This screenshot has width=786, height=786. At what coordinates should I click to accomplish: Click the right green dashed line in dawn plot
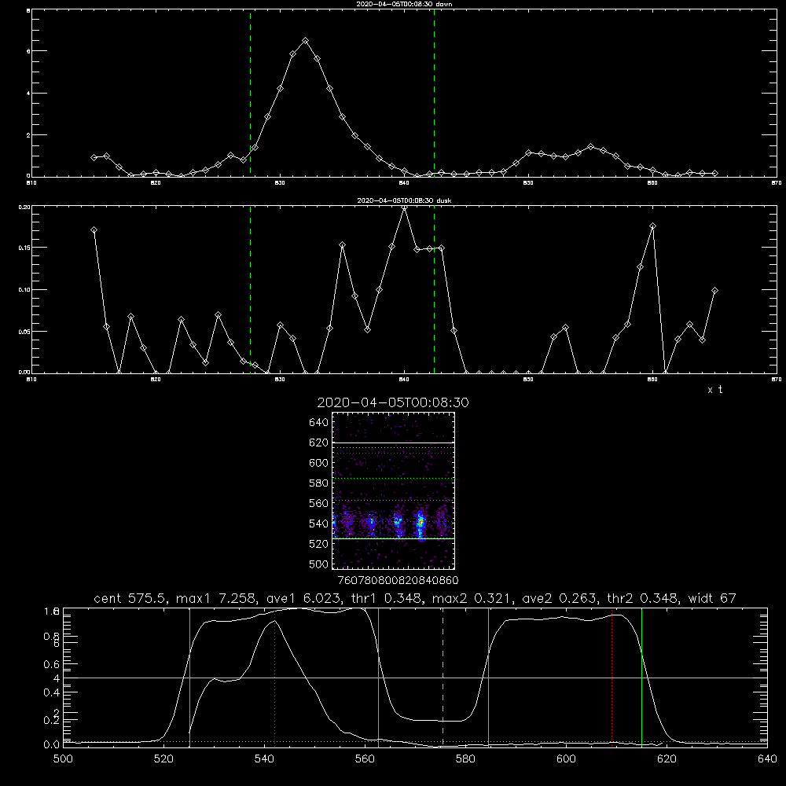click(434, 93)
